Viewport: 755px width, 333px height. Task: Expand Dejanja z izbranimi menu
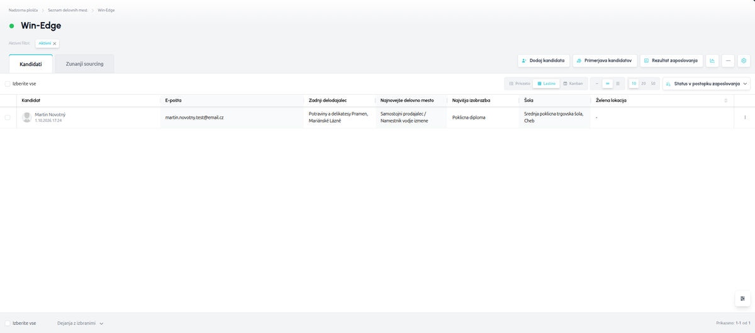pyautogui.click(x=80, y=323)
